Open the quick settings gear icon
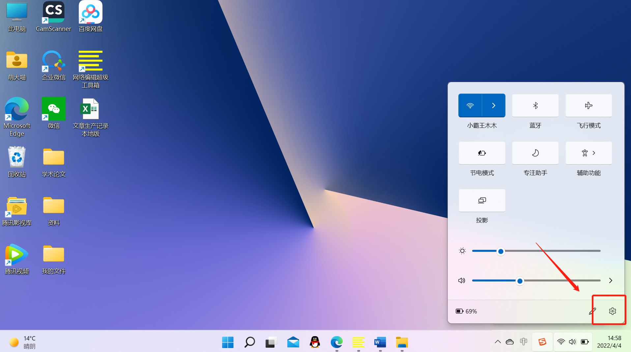 click(x=612, y=311)
